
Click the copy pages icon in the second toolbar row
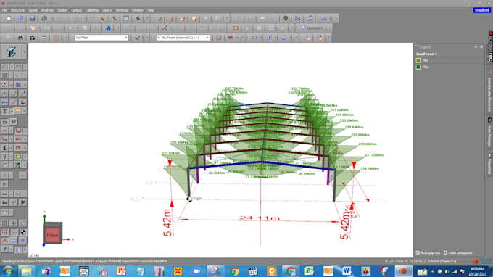[x=32, y=28]
